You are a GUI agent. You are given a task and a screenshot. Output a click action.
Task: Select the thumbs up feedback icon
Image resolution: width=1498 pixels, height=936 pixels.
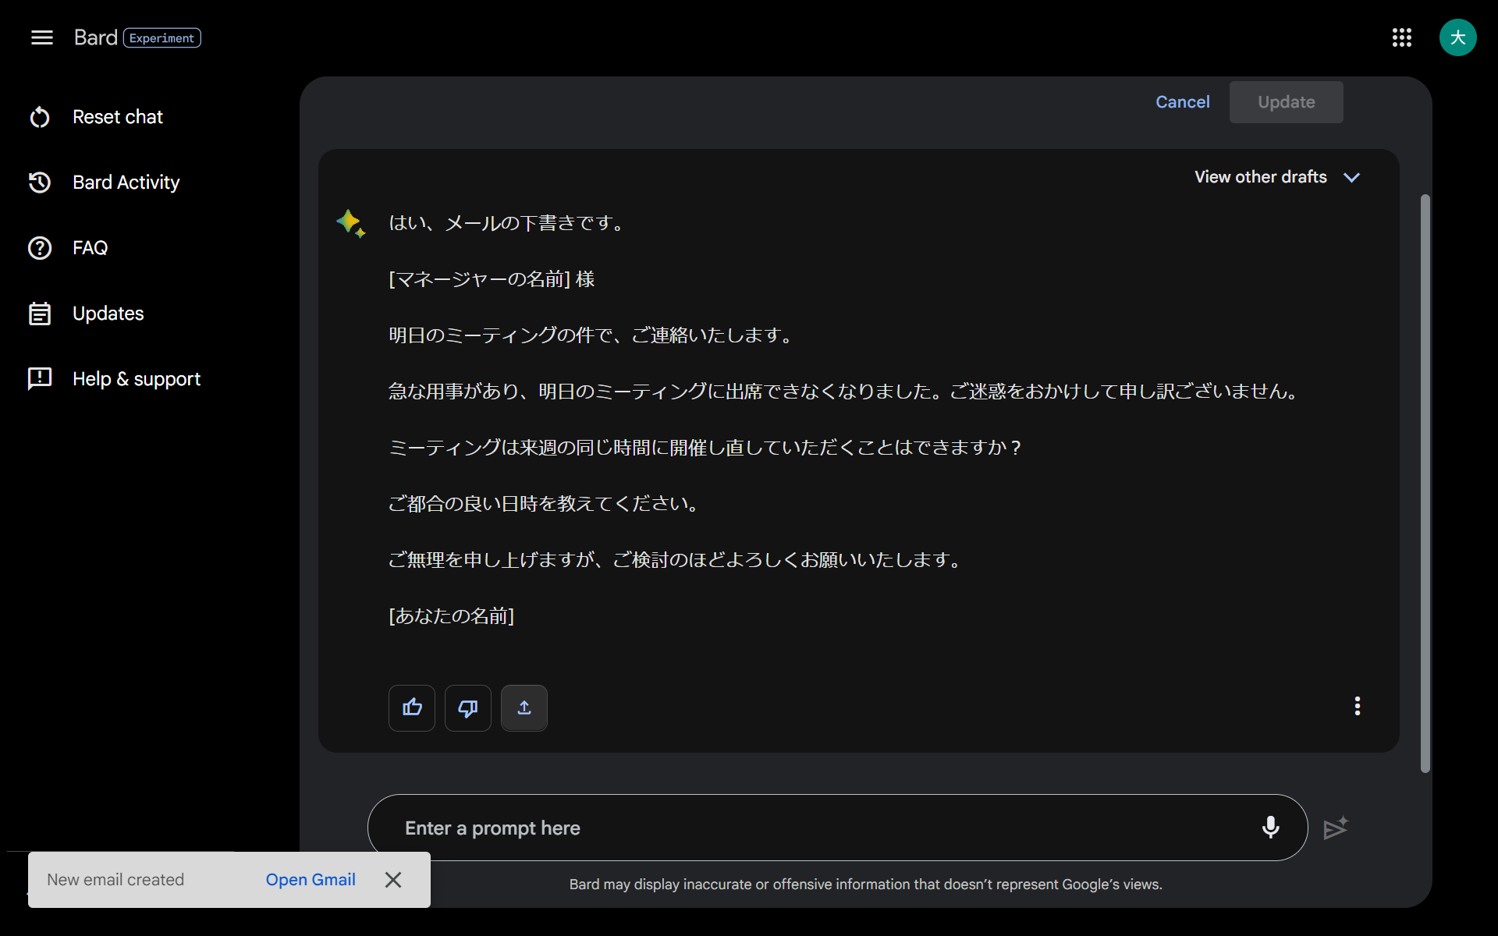pyautogui.click(x=411, y=708)
